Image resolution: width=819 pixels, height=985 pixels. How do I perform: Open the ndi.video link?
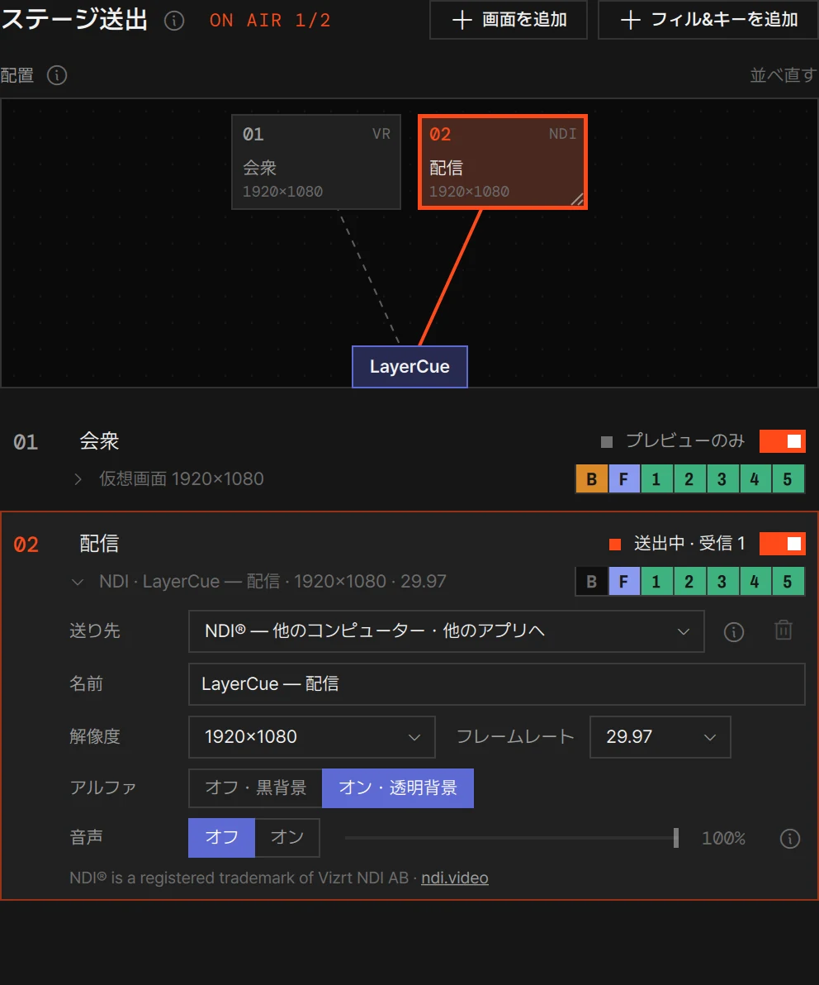coord(454,878)
